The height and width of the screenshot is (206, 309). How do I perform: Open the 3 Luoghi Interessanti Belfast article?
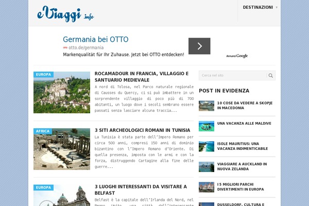coord(141,190)
